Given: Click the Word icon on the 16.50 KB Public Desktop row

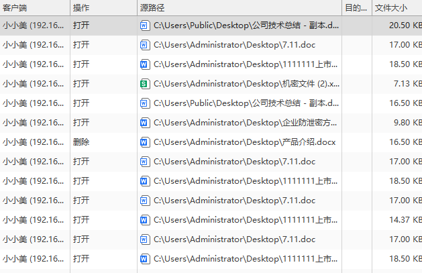Looking at the screenshot, I should pos(145,103).
